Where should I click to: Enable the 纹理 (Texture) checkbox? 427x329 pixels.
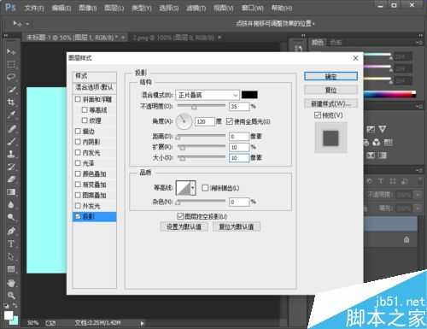pyautogui.click(x=85, y=120)
